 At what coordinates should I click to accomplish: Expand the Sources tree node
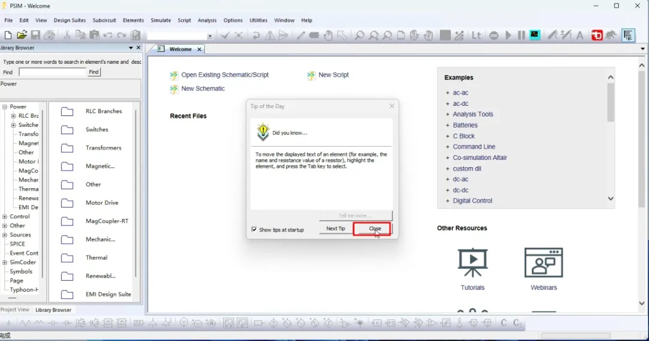(x=5, y=235)
